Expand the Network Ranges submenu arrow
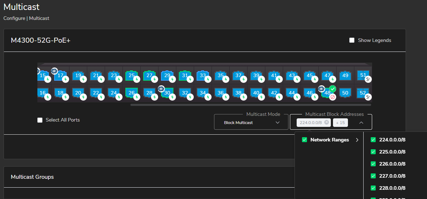This screenshot has height=199, width=427. coord(357,140)
